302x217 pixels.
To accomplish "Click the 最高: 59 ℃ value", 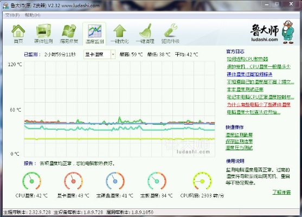I will pos(131,55).
